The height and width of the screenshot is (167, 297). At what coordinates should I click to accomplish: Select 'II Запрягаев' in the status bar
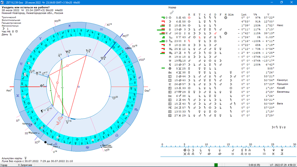pyautogui.click(x=25, y=165)
